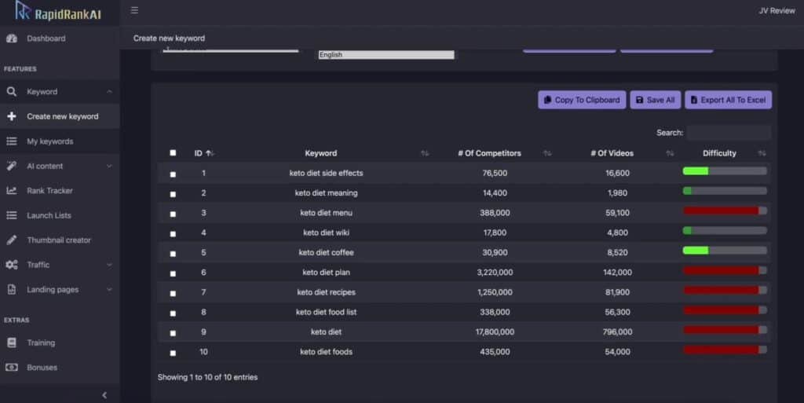Click the Training book icon

(x=12, y=343)
